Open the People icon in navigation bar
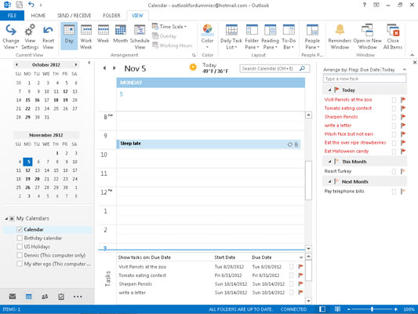Viewport: 418px width, 314px height. click(45, 297)
